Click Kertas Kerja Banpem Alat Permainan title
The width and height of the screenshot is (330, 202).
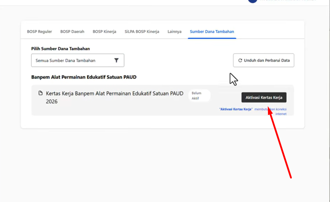tap(115, 97)
